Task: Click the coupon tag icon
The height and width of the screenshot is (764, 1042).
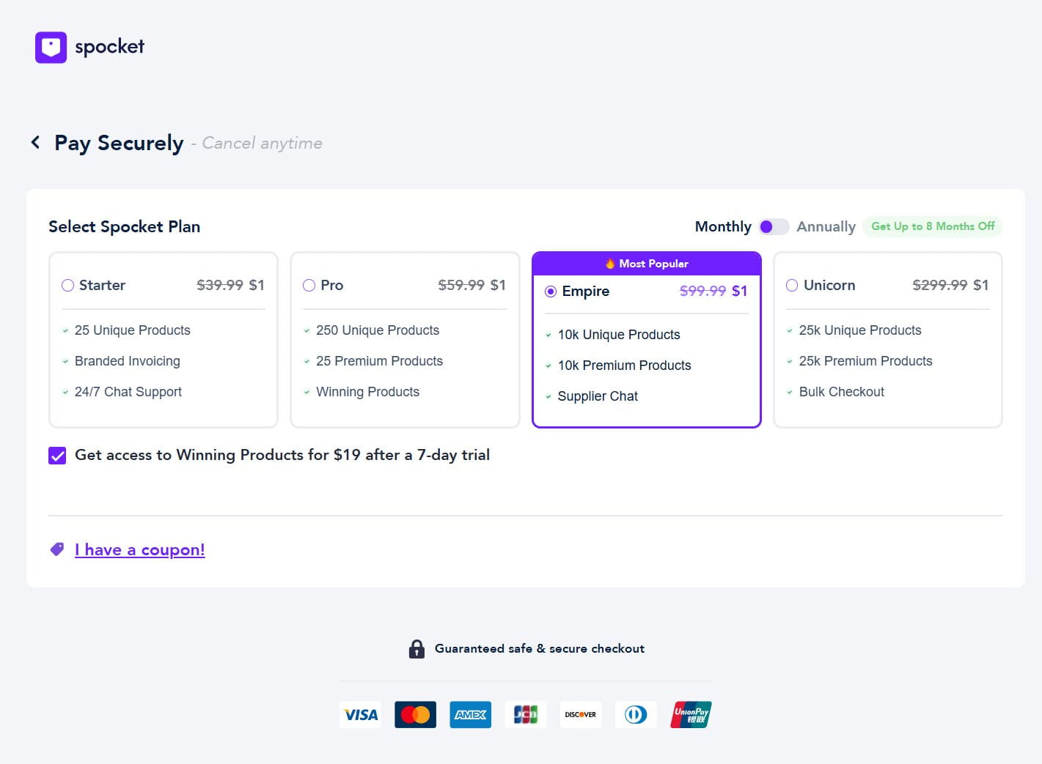Action: point(56,549)
